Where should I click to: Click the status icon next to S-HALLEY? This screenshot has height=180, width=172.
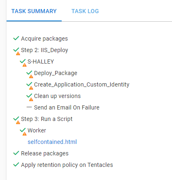click(23, 63)
